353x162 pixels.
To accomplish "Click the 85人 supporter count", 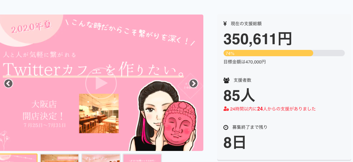I will coord(239,96).
